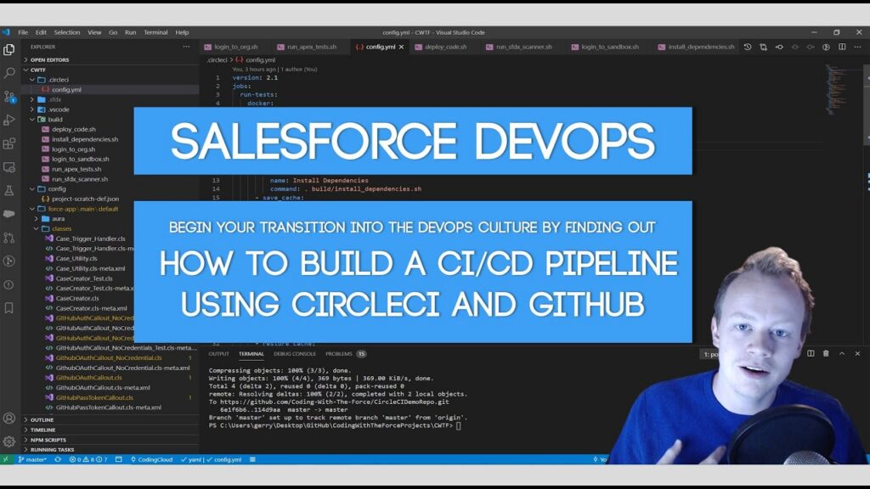Open the Remote Explorer view icon
Image resolution: width=870 pixels, height=489 pixels.
[8, 167]
